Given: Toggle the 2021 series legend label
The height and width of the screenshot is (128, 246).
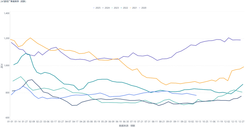Looking at the screenshot, I should [135, 8].
